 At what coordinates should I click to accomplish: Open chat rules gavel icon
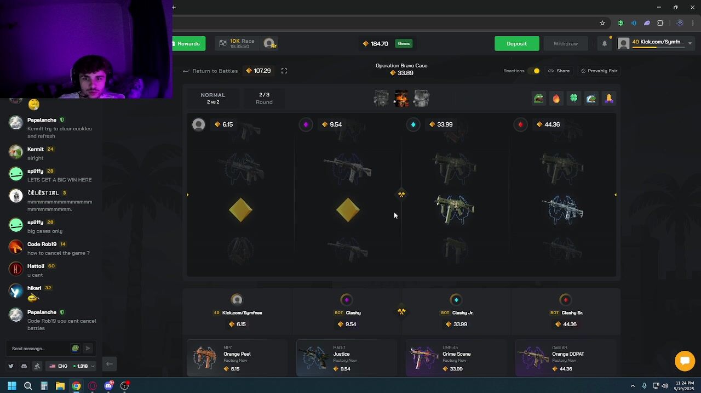click(37, 366)
